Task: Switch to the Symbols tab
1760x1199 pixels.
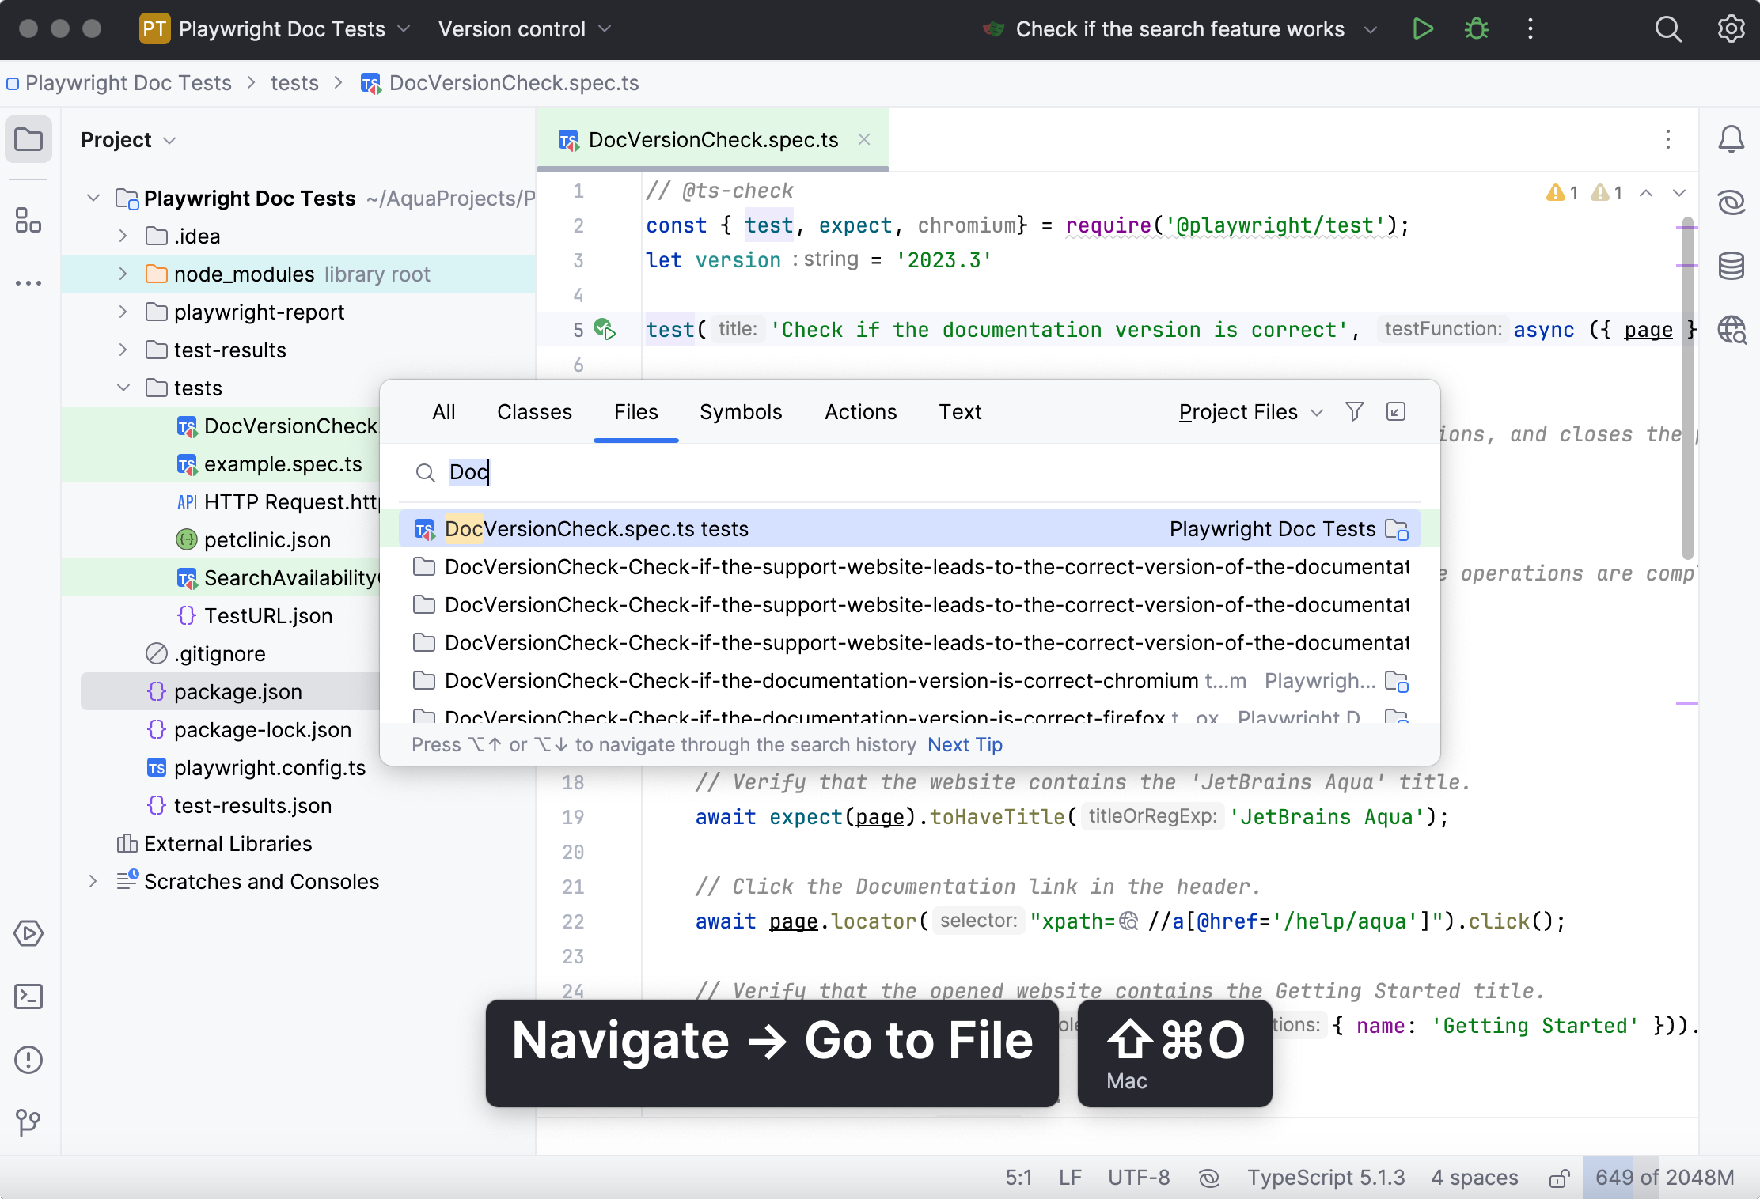Action: point(740,412)
